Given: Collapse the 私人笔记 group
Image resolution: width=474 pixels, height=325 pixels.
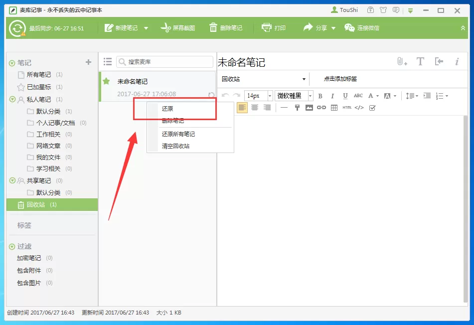Looking at the screenshot, I should (12, 99).
